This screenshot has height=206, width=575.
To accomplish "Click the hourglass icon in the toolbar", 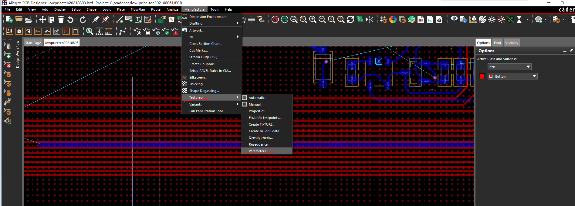I will point(519,20).
